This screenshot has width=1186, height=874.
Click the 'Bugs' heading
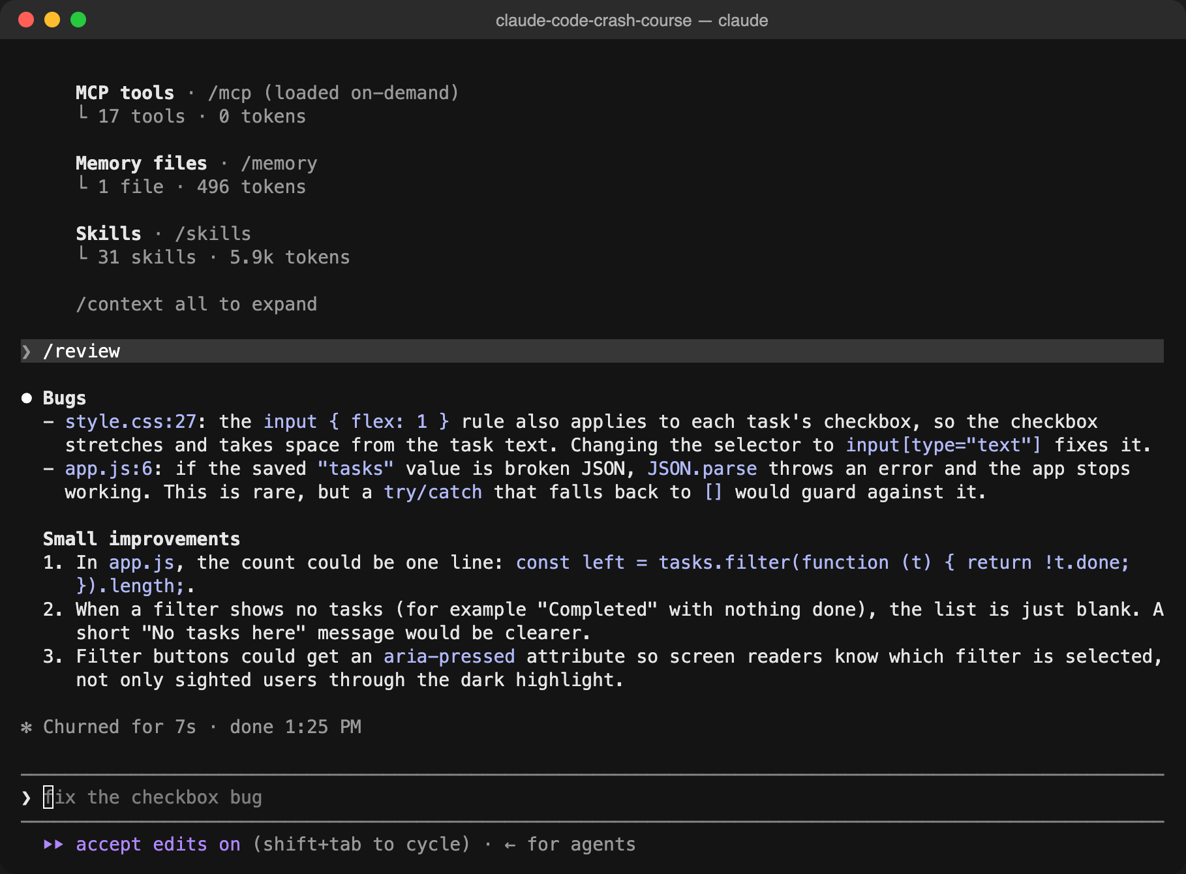point(64,398)
